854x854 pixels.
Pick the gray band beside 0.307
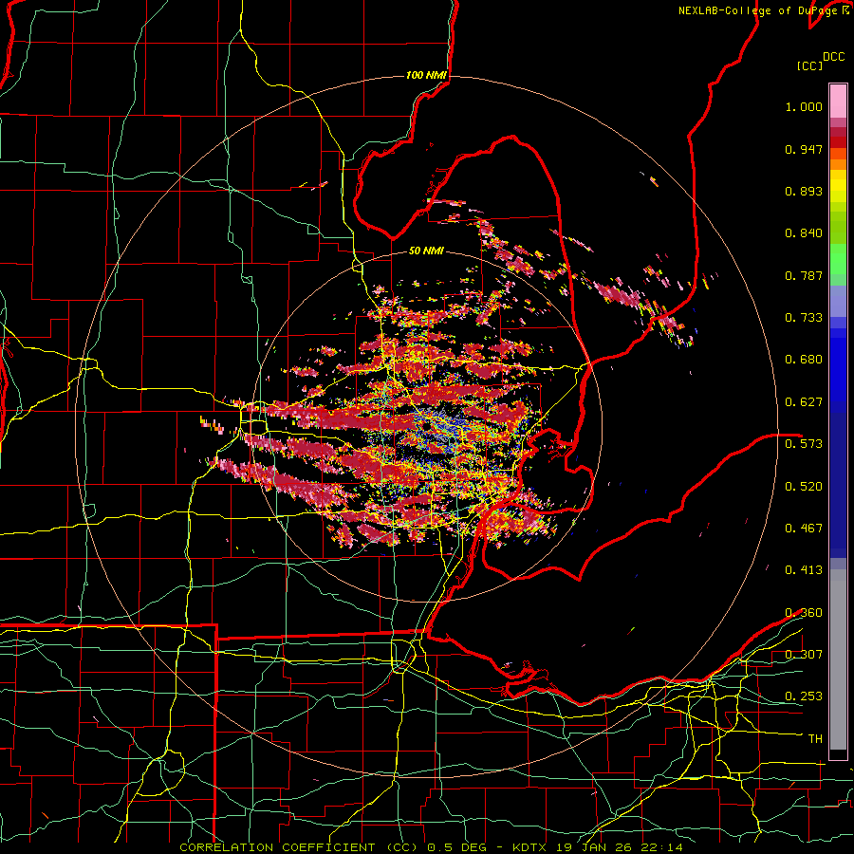point(838,659)
